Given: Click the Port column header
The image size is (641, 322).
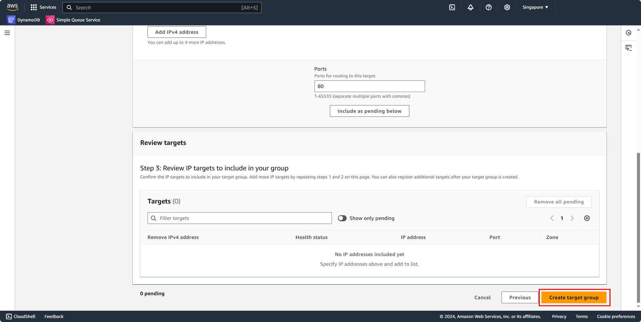Looking at the screenshot, I should pyautogui.click(x=494, y=237).
